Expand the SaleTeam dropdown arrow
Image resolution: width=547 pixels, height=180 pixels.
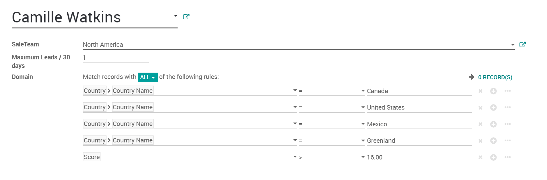(513, 45)
